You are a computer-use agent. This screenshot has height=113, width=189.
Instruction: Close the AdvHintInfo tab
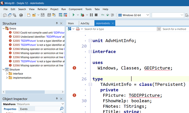click(113, 23)
